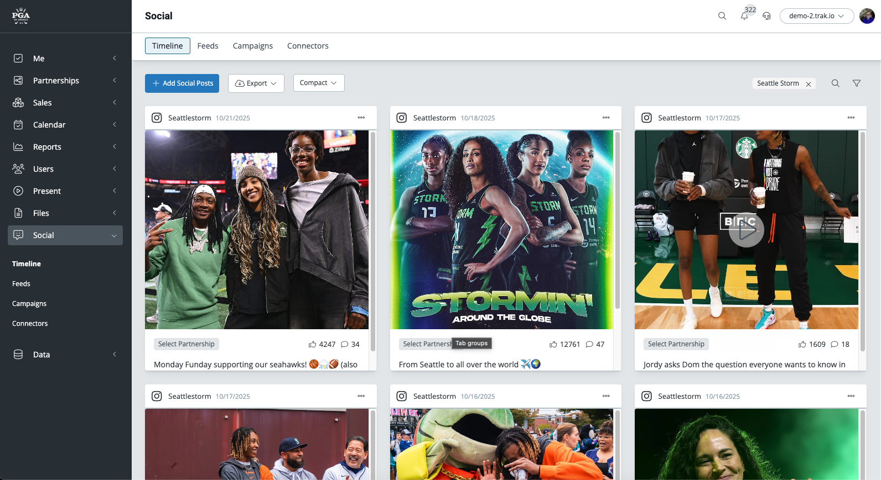Screen dimensions: 881x480
Task: Click the thumbs-up icon beside 12761
Action: click(x=553, y=344)
